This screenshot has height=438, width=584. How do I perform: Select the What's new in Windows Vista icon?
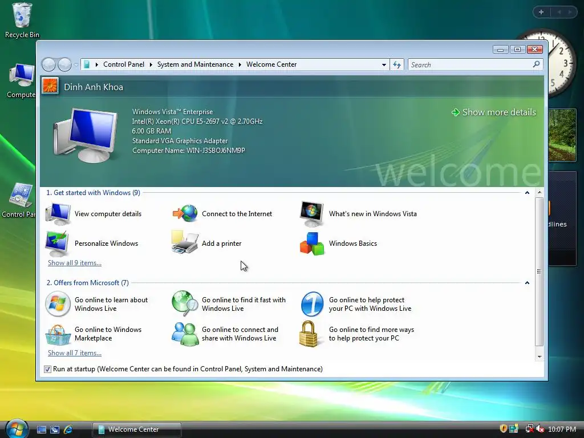coord(312,214)
